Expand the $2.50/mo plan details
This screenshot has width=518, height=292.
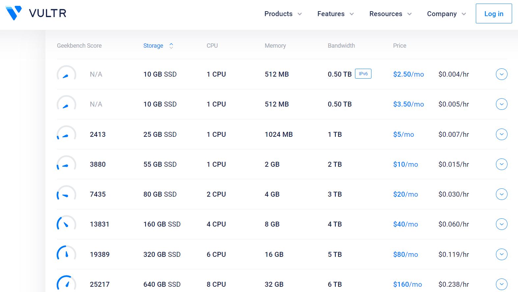tap(501, 74)
